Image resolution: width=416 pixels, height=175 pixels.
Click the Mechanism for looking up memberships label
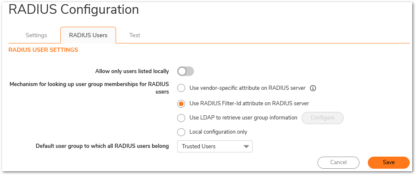[x=89, y=88]
